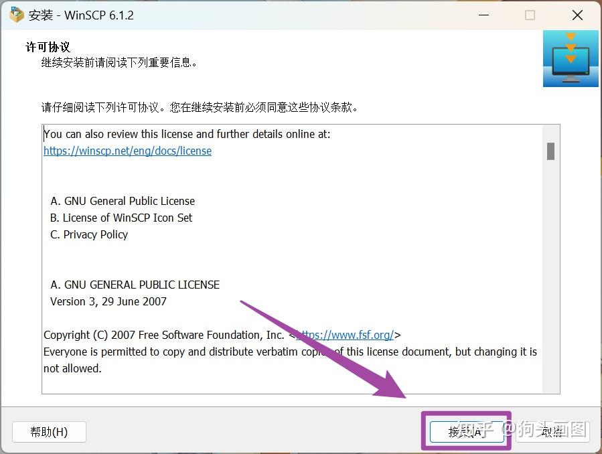Click the scrollbar up arrow
The image size is (602, 454).
point(552,129)
